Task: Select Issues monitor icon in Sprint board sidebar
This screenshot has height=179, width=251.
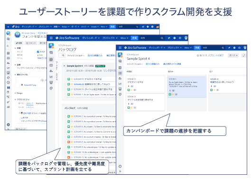Action: tap(120, 89)
